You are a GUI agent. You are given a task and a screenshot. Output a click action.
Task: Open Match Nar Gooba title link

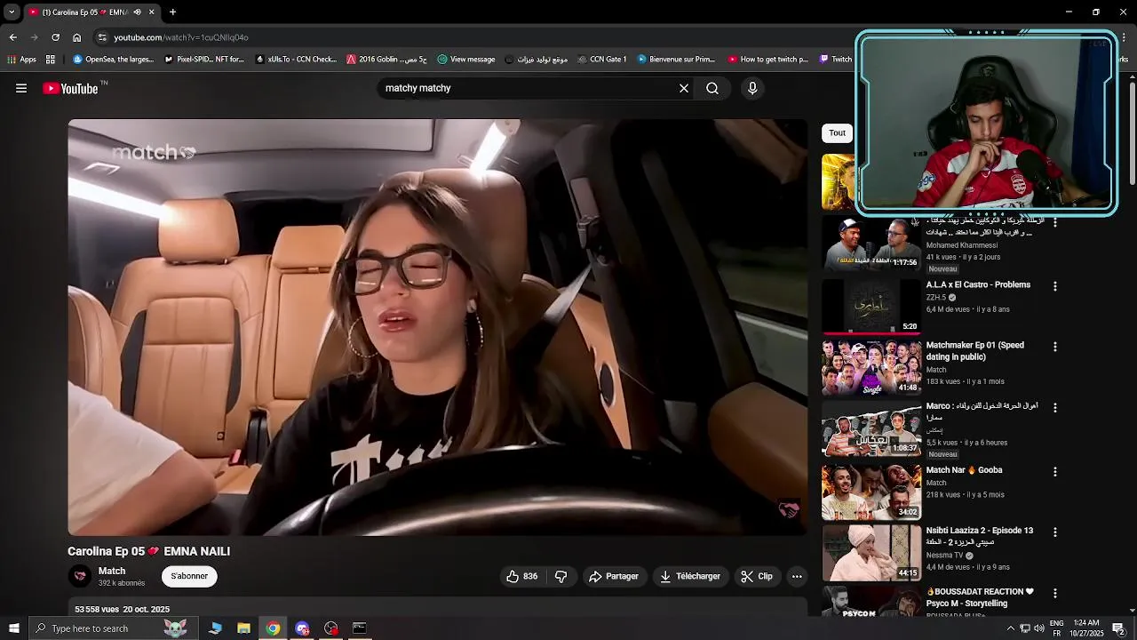(964, 470)
